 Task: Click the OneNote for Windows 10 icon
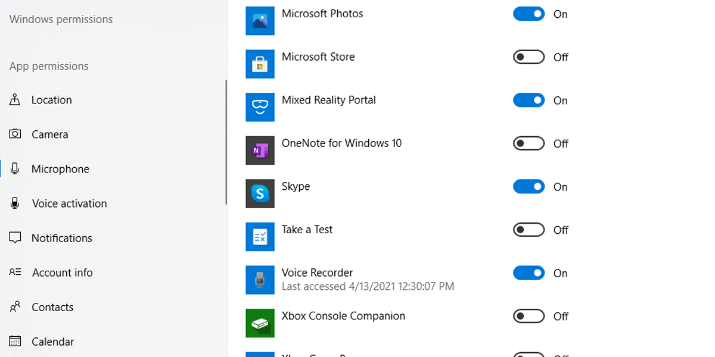(260, 150)
